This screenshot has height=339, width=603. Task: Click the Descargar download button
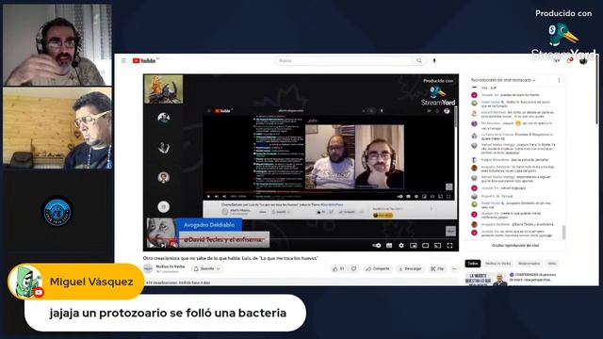(x=410, y=268)
